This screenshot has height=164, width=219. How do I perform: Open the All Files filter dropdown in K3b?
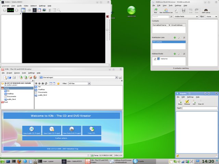click(89, 83)
